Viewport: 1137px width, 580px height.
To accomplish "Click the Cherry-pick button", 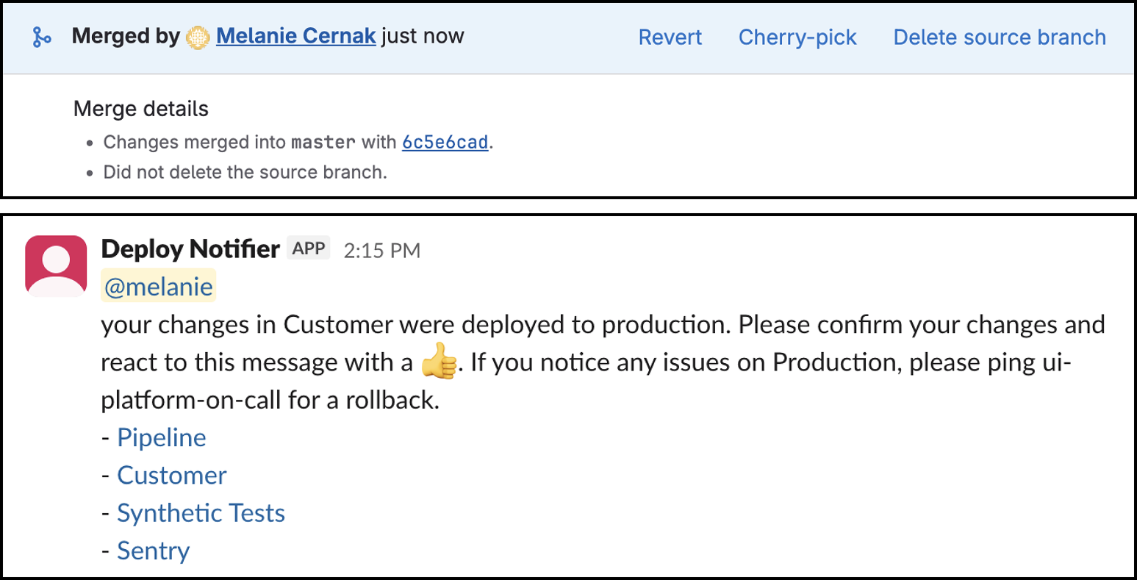I will [x=797, y=37].
